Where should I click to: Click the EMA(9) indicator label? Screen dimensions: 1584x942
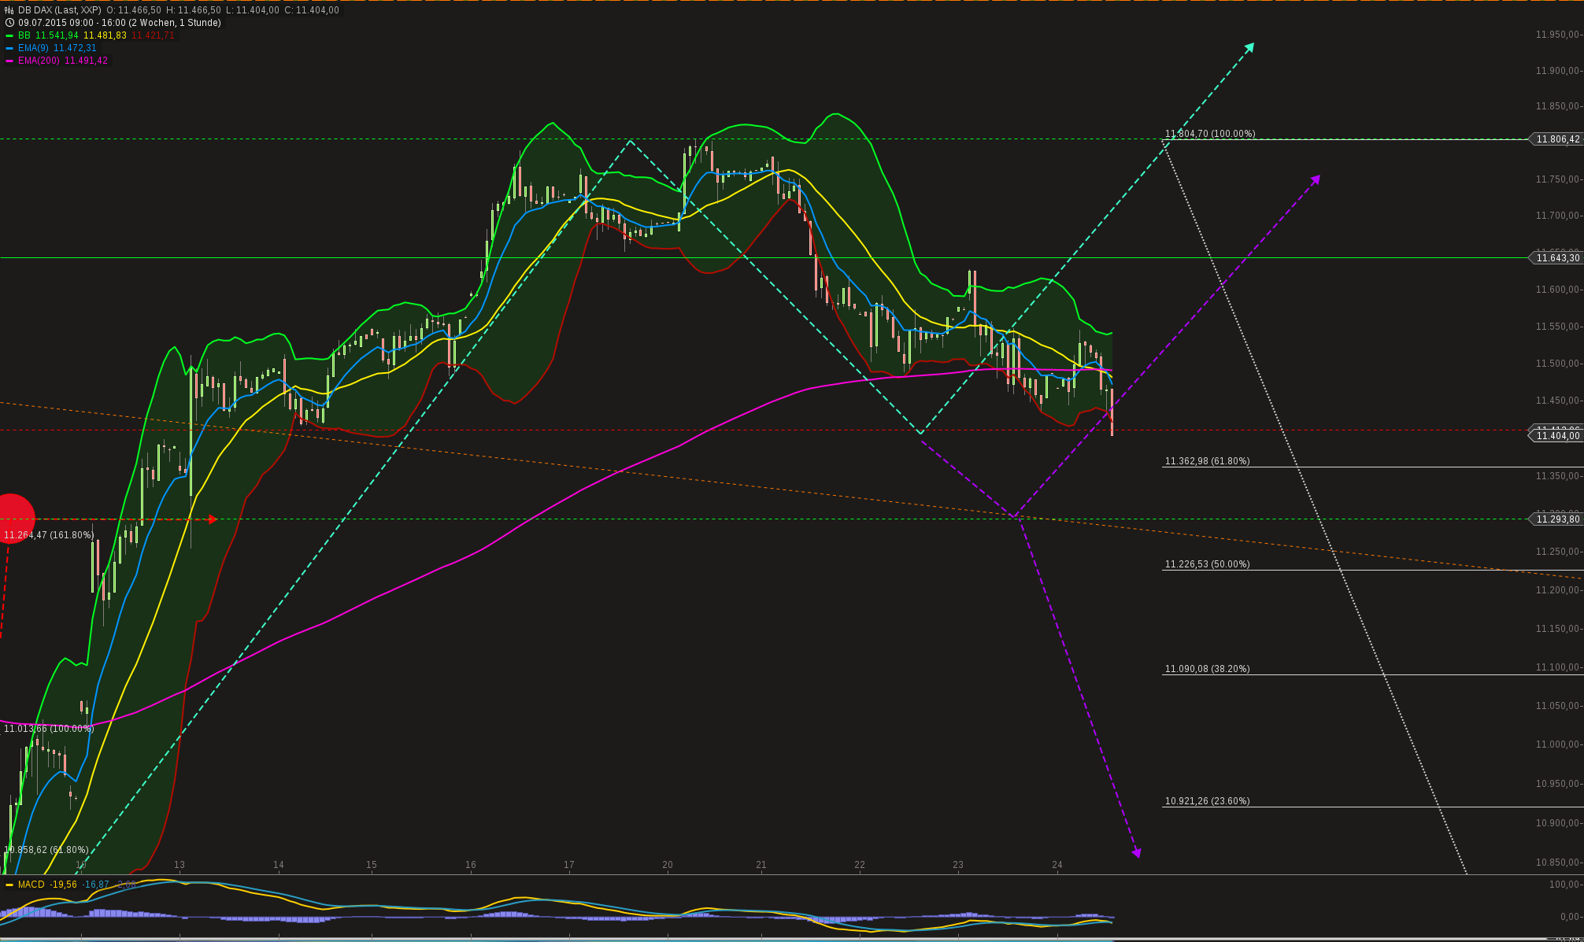33,48
